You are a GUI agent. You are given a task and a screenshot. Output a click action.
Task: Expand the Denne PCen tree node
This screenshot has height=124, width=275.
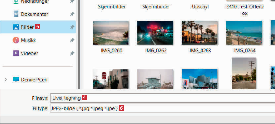(x=6, y=80)
